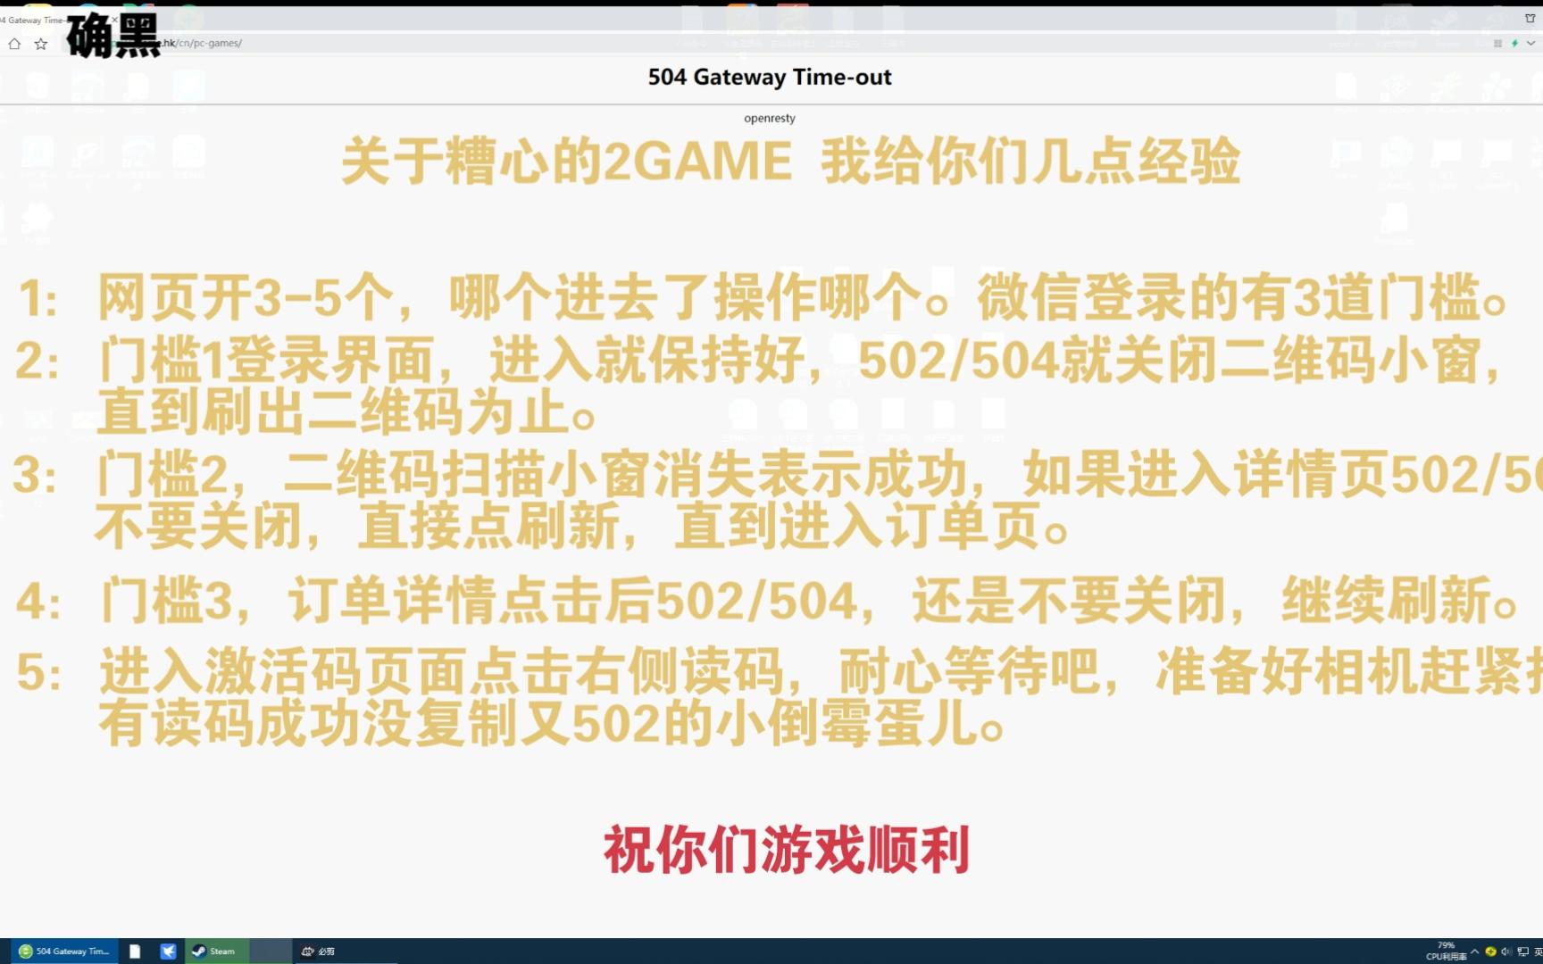Click the yellow tray icon
This screenshot has width=1543, height=964.
[x=1490, y=952]
